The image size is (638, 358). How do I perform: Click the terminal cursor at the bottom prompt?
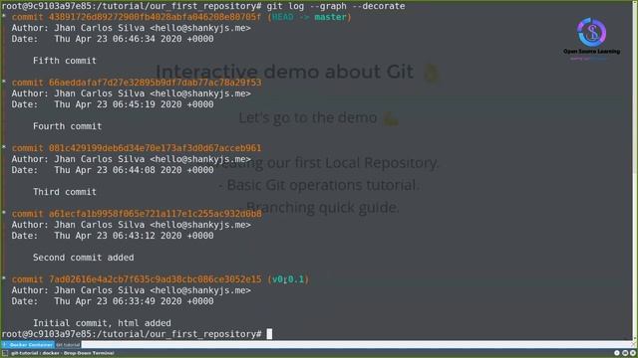coord(269,334)
